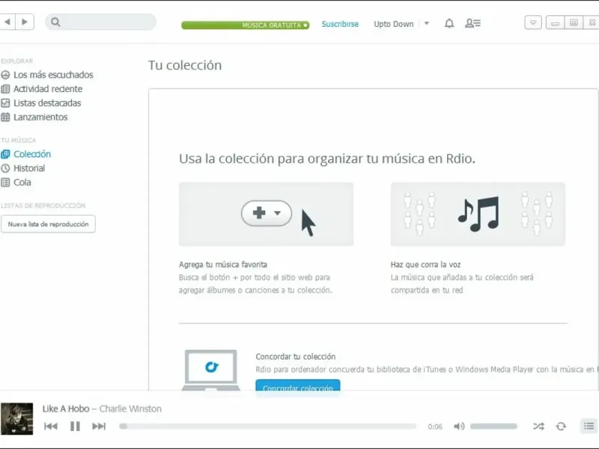Image resolution: width=599 pixels, height=449 pixels.
Task: Adjust the volume slider
Action: pyautogui.click(x=493, y=426)
